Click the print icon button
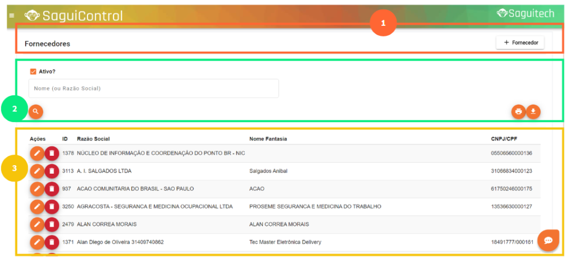 point(518,112)
